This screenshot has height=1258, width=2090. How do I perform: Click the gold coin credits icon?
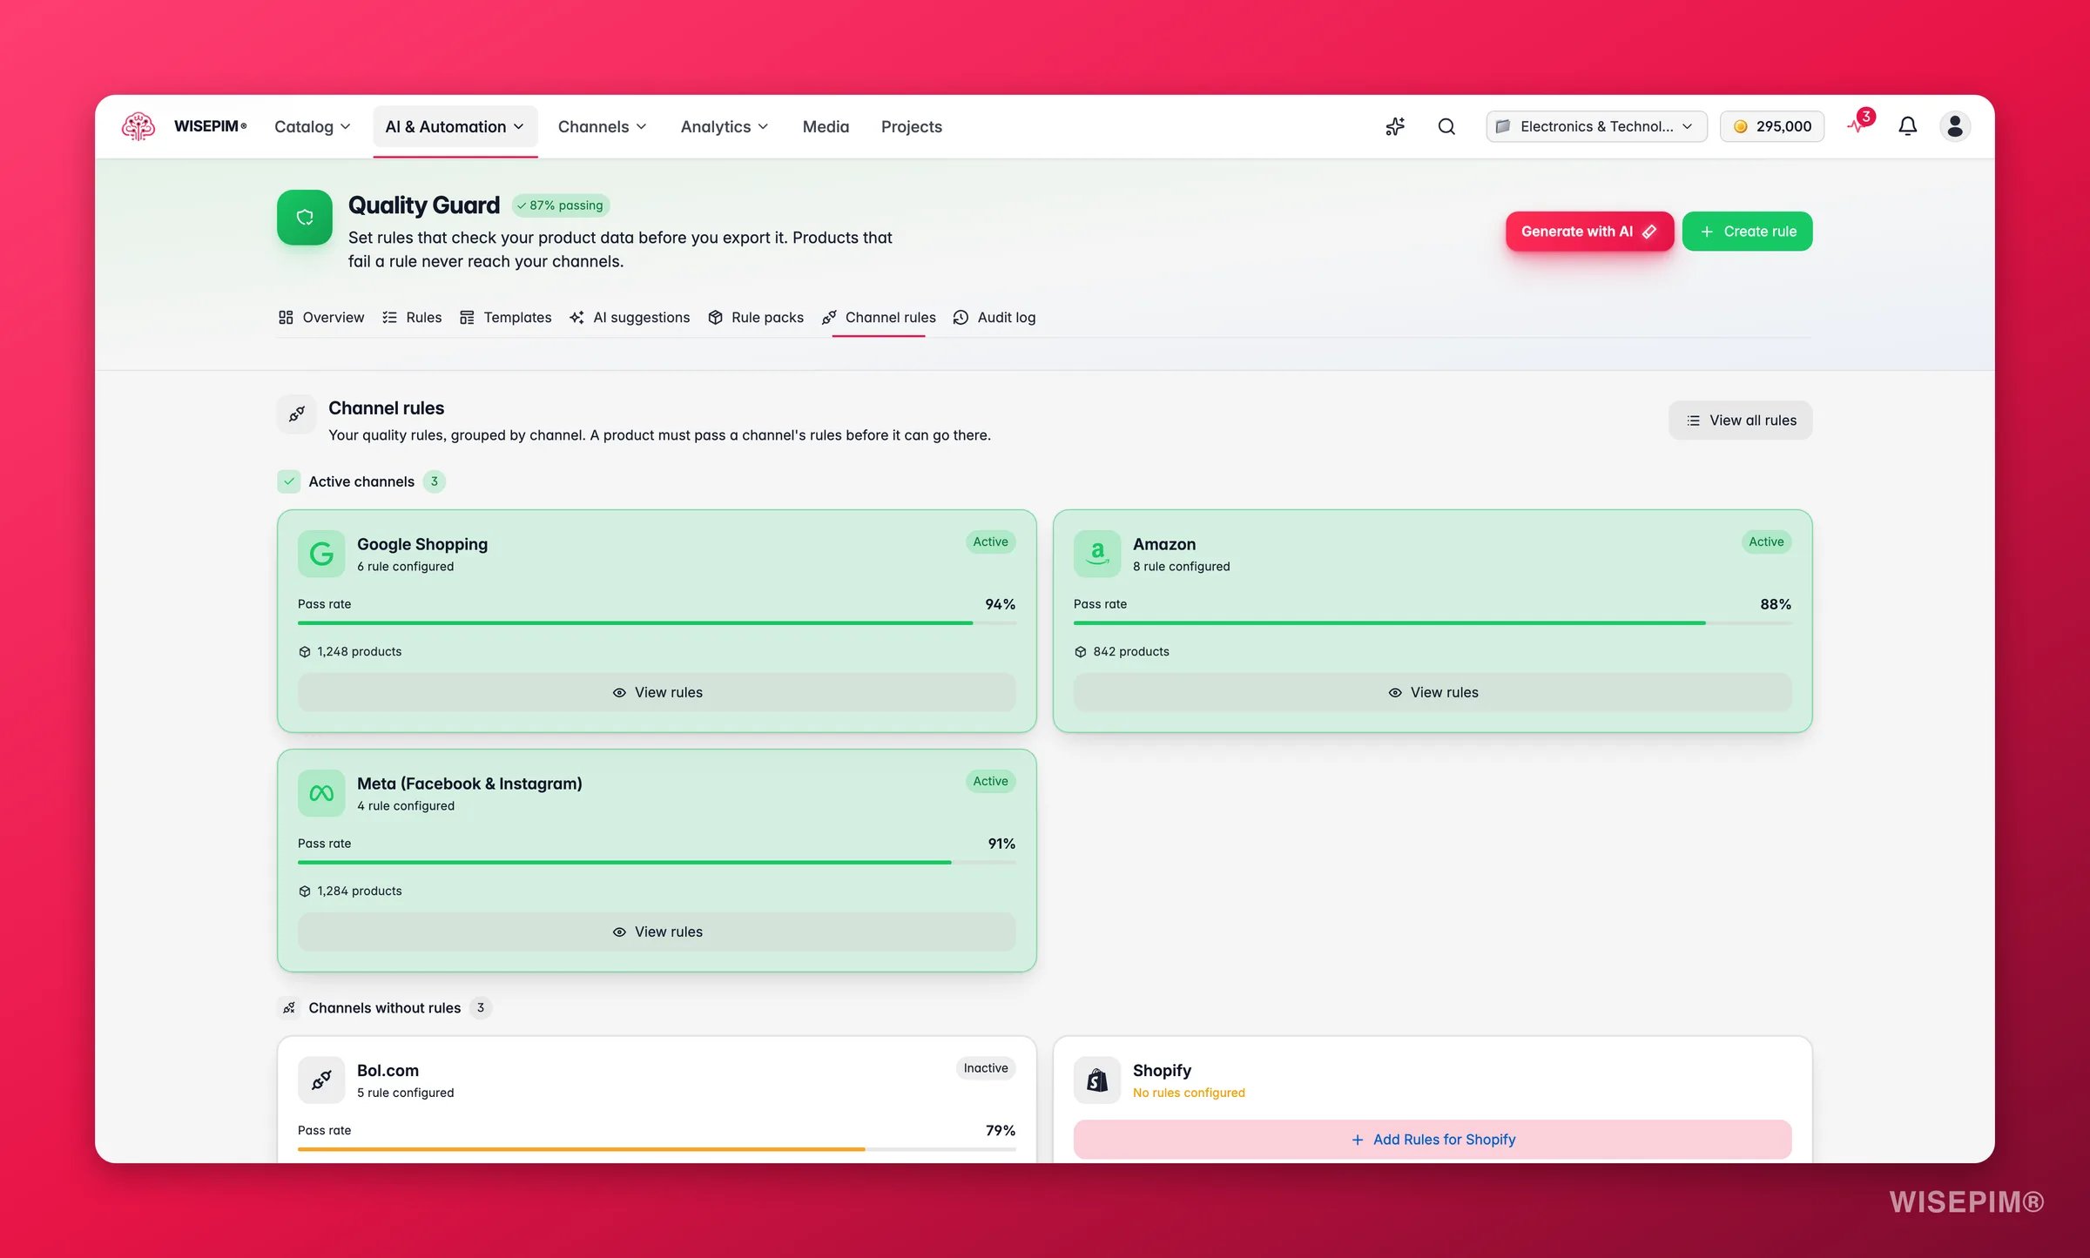point(1740,127)
